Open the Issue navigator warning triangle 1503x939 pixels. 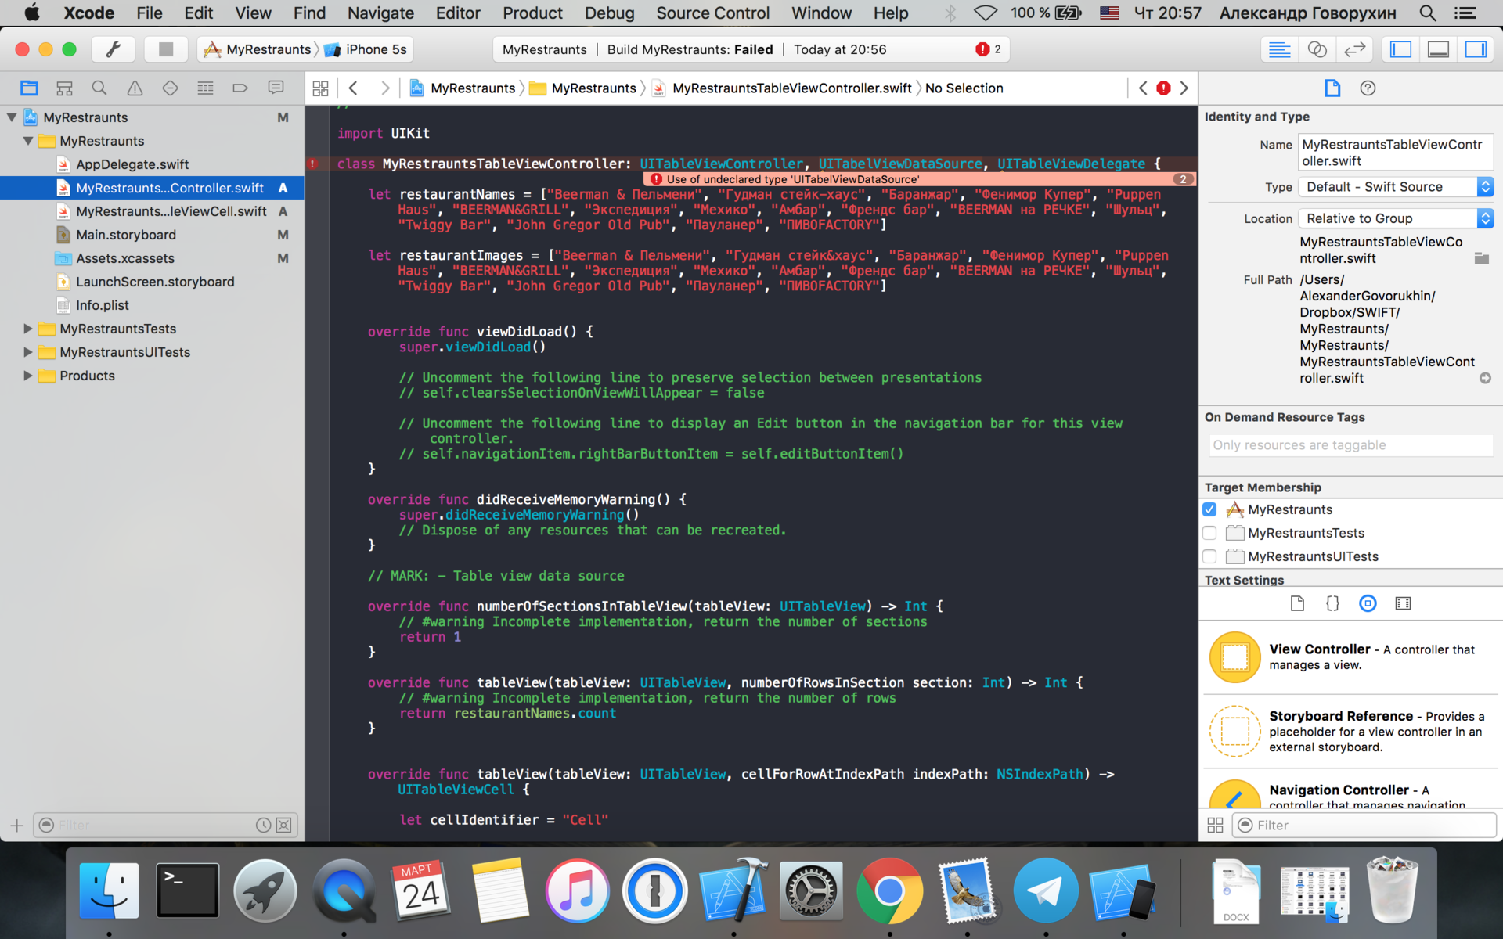[x=135, y=88]
